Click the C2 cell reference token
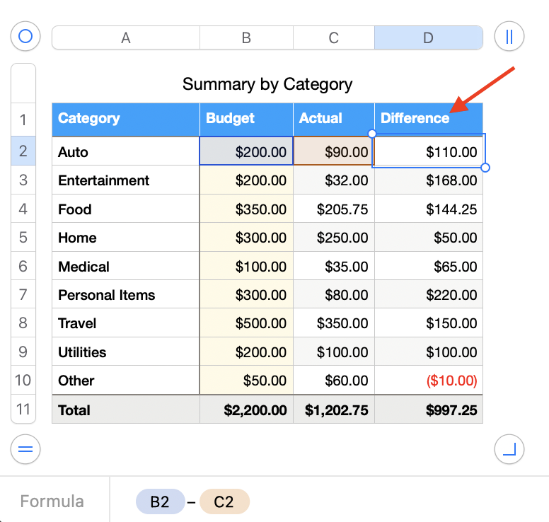The width and height of the screenshot is (549, 522). click(x=224, y=502)
